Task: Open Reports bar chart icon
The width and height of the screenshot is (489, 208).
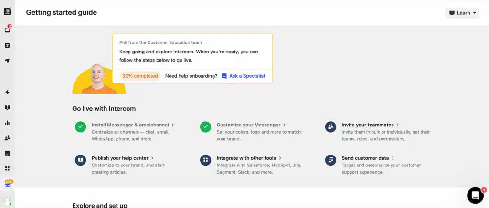Action: (7, 123)
